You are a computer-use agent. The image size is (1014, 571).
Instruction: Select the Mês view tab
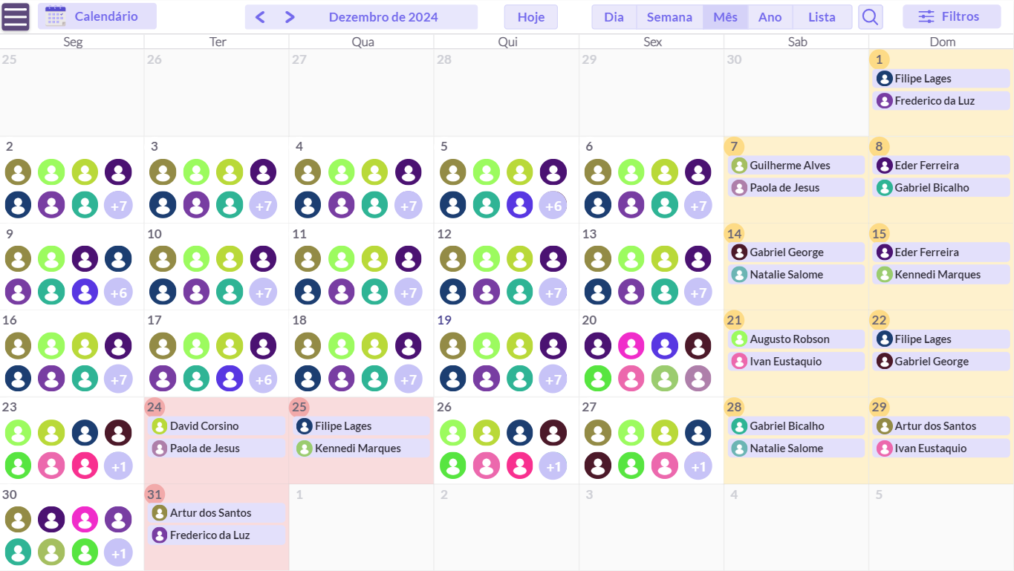[x=725, y=17]
